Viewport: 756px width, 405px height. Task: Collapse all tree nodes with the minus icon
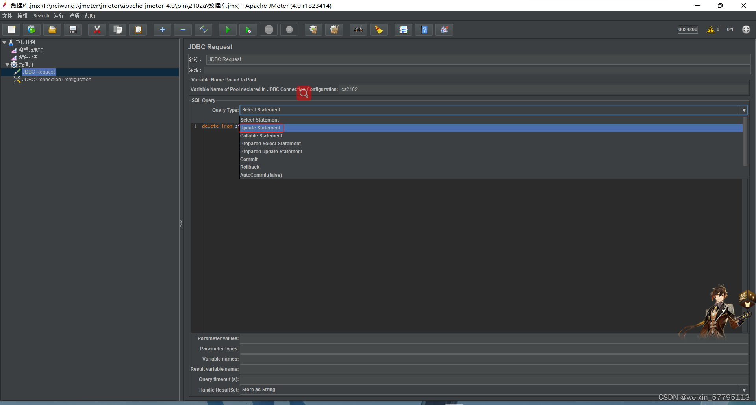(183, 30)
